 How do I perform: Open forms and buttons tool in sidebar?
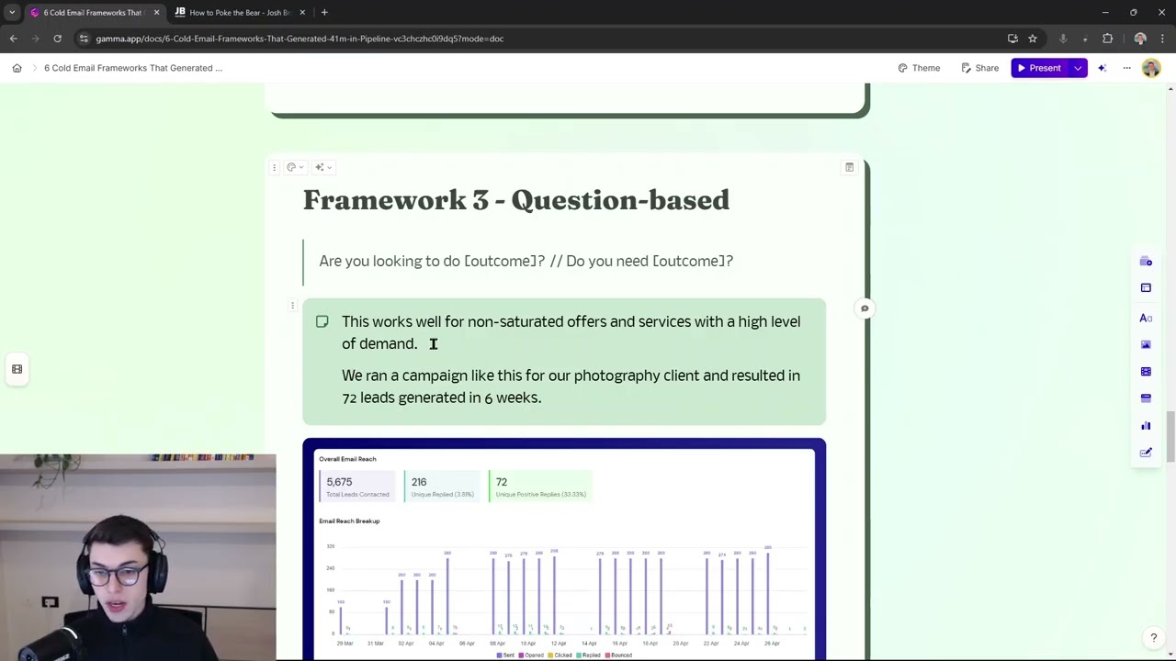pos(1146,453)
